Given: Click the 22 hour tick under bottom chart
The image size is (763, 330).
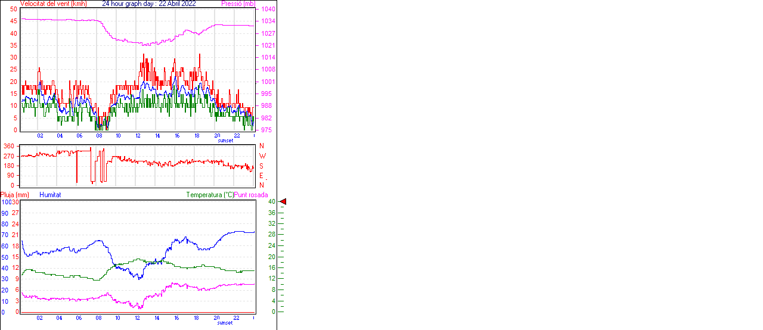Looking at the screenshot, I should pos(236,318).
